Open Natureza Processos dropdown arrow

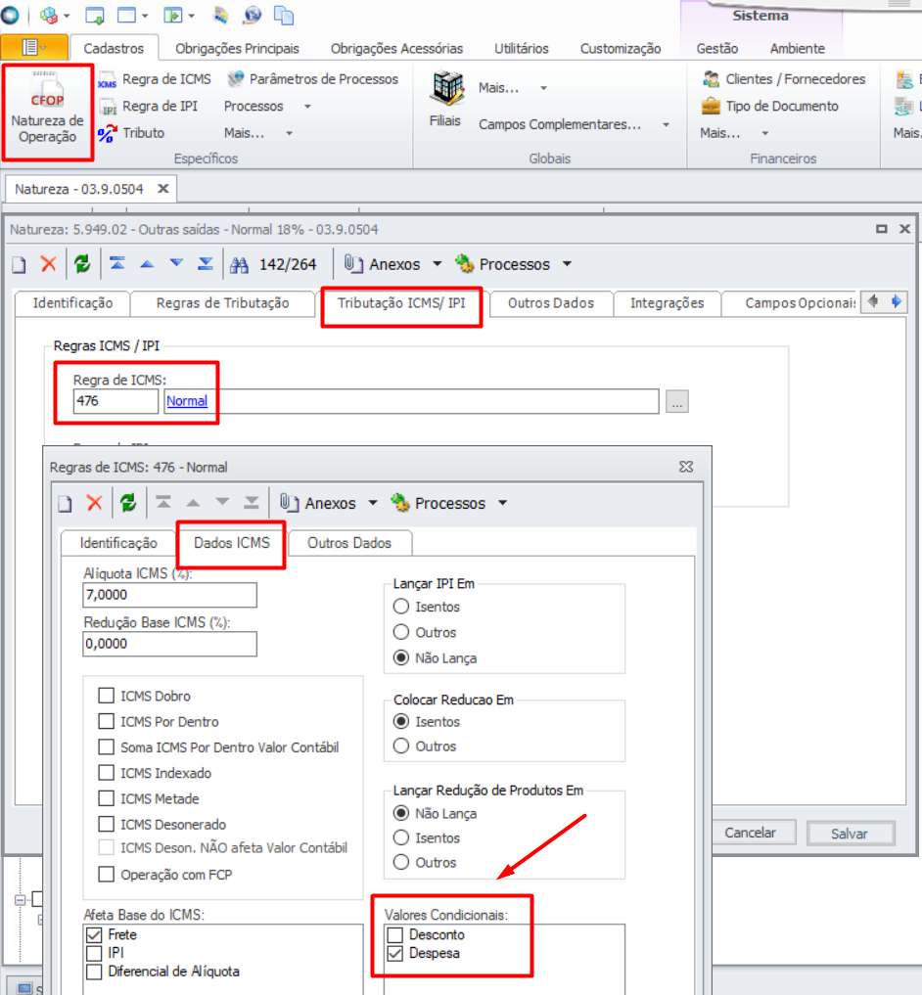[567, 264]
